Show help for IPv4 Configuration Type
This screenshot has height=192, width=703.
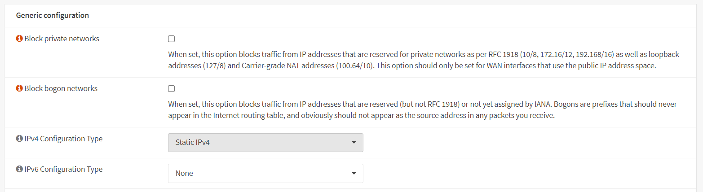click(19, 139)
